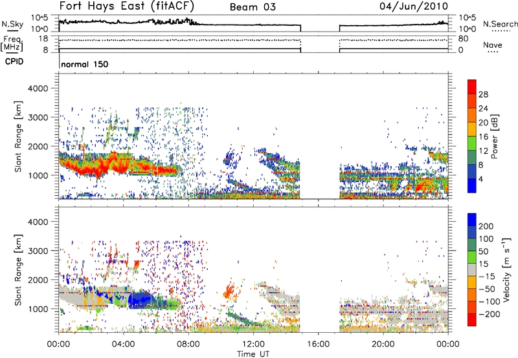Click the large blue velocity patch near 05:00

pyautogui.click(x=141, y=300)
